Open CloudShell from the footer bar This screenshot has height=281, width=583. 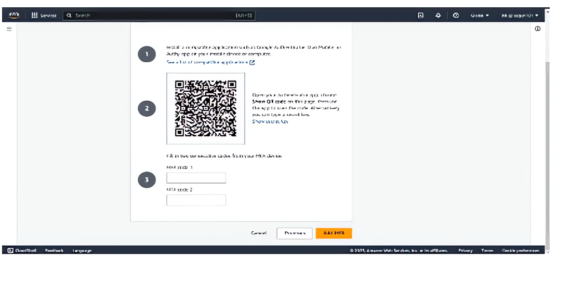click(x=22, y=250)
